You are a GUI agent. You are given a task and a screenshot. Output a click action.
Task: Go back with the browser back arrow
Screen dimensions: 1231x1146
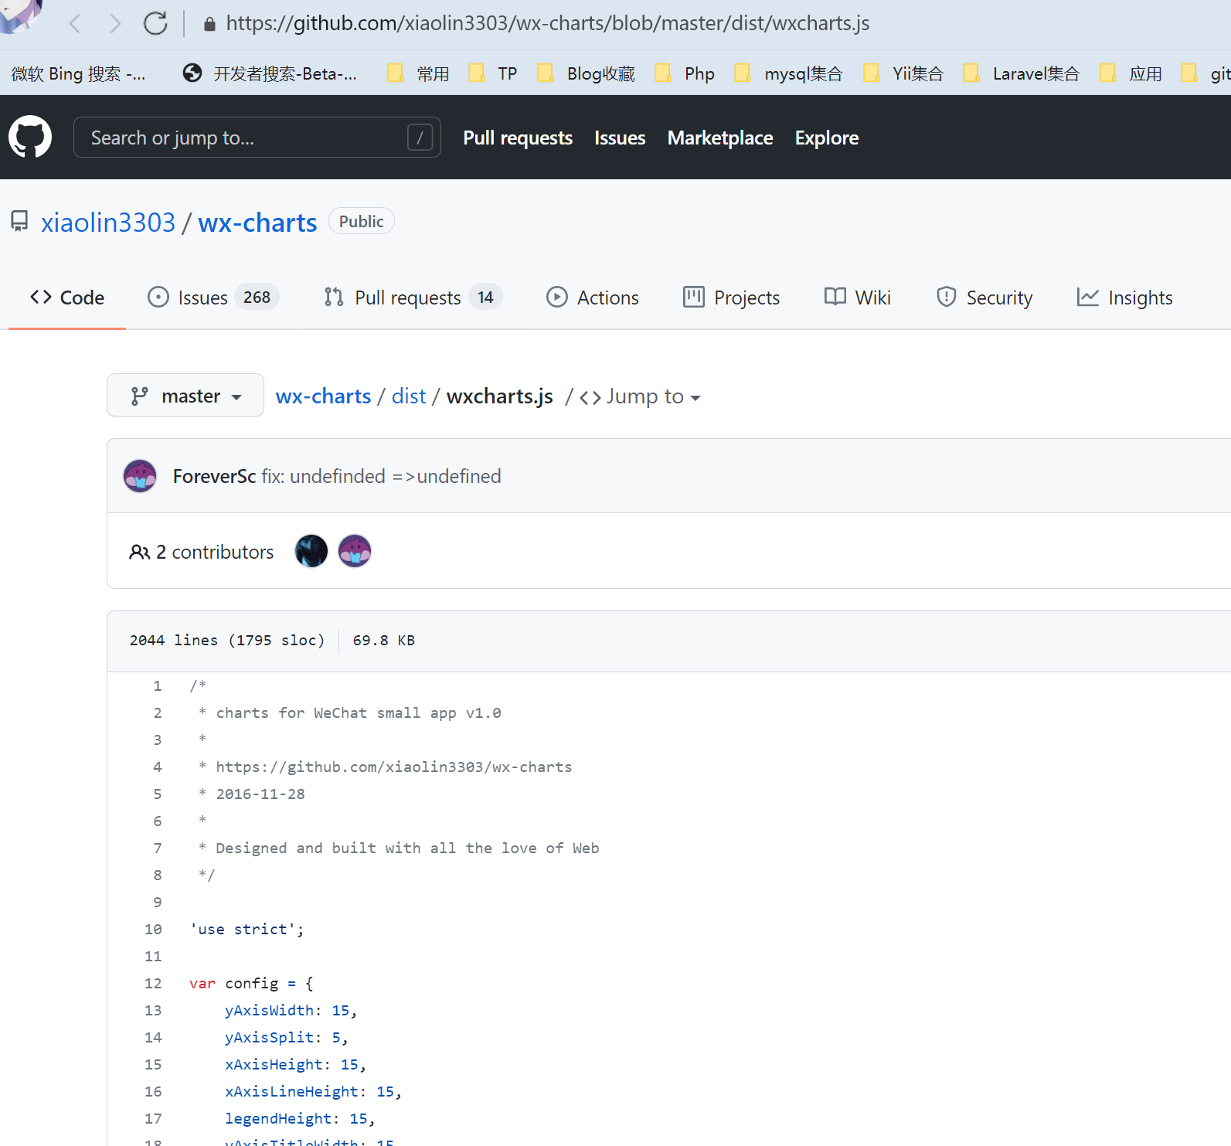[75, 23]
